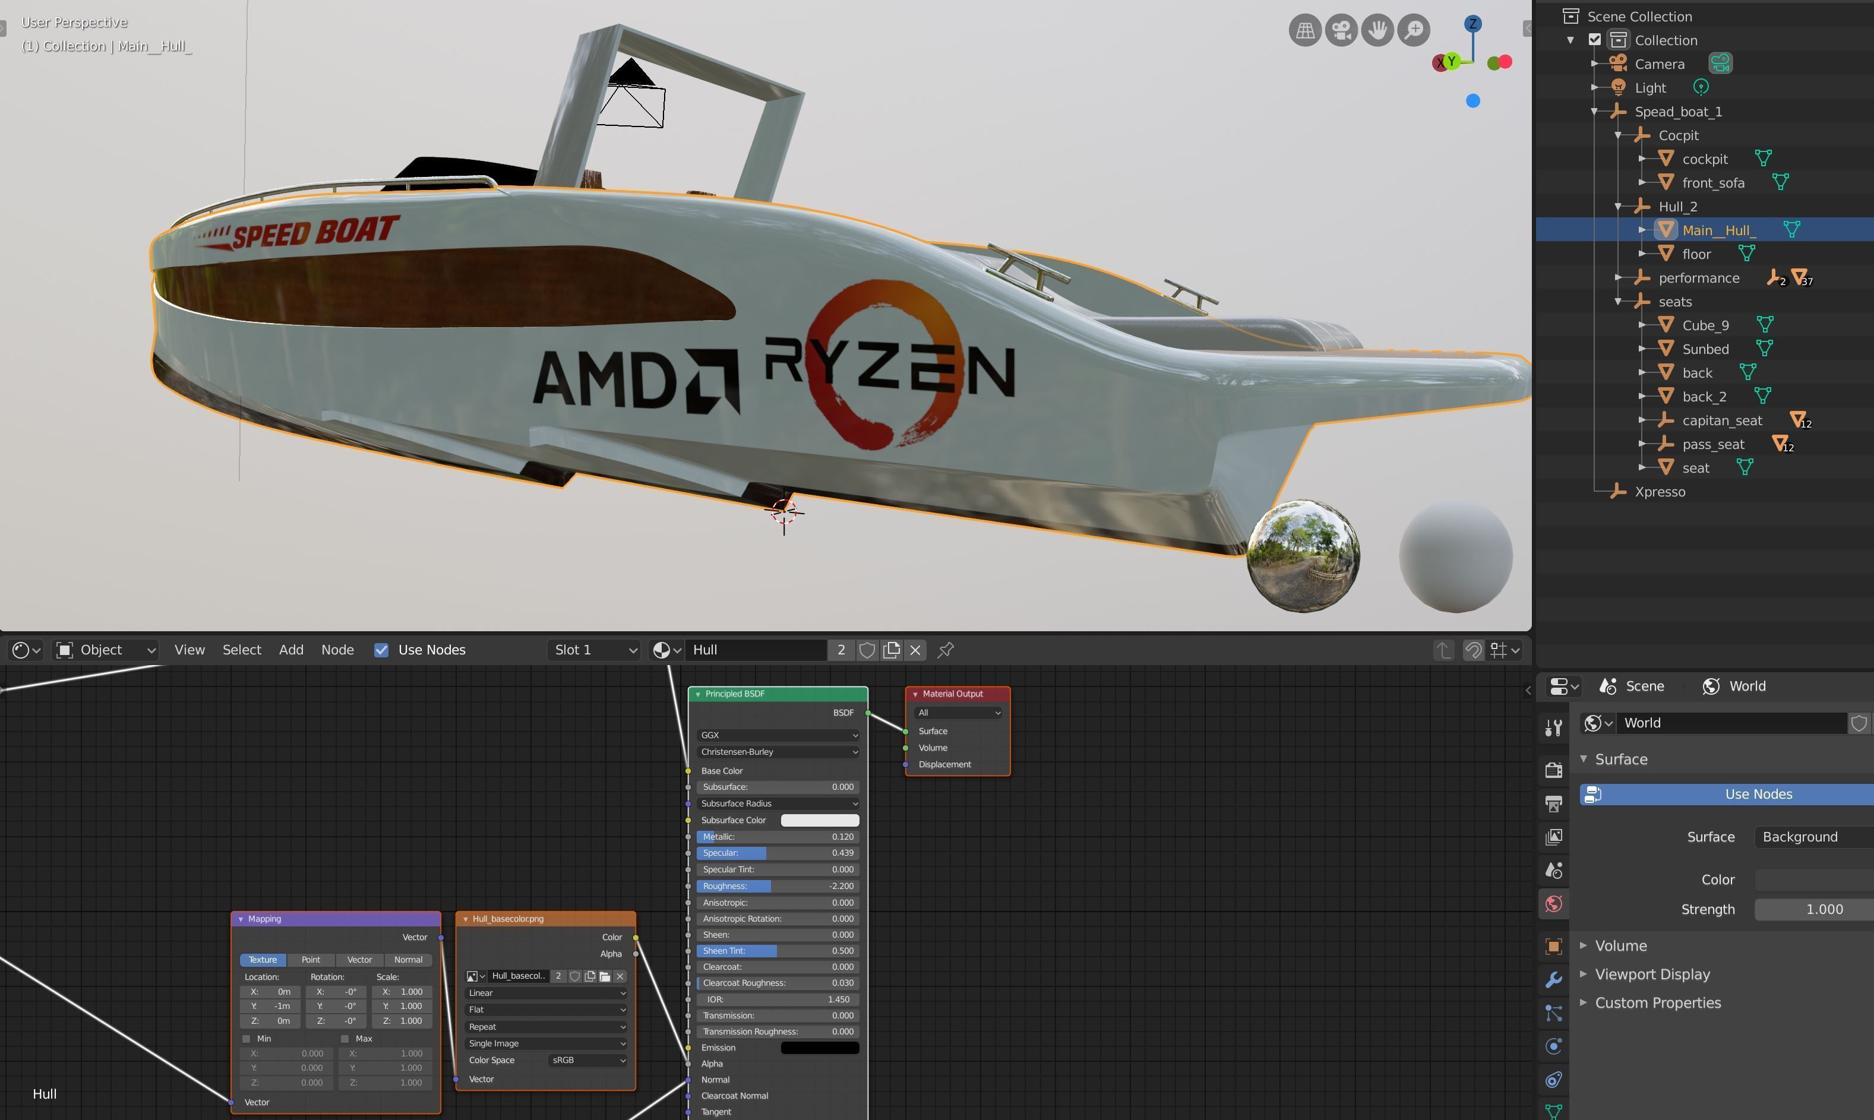Select the Normal mapping type button

coord(408,960)
